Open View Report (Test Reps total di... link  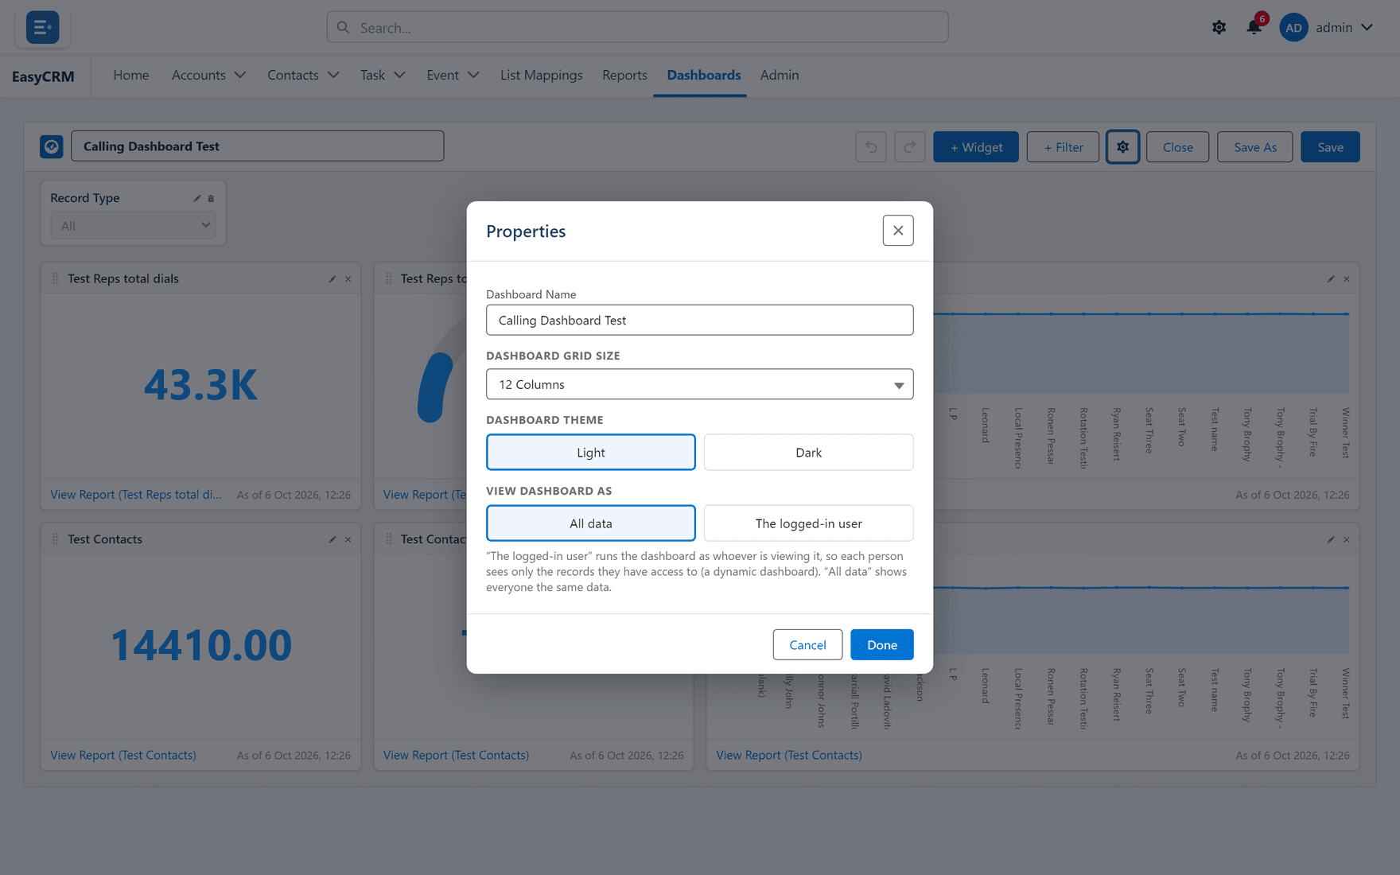coord(136,495)
